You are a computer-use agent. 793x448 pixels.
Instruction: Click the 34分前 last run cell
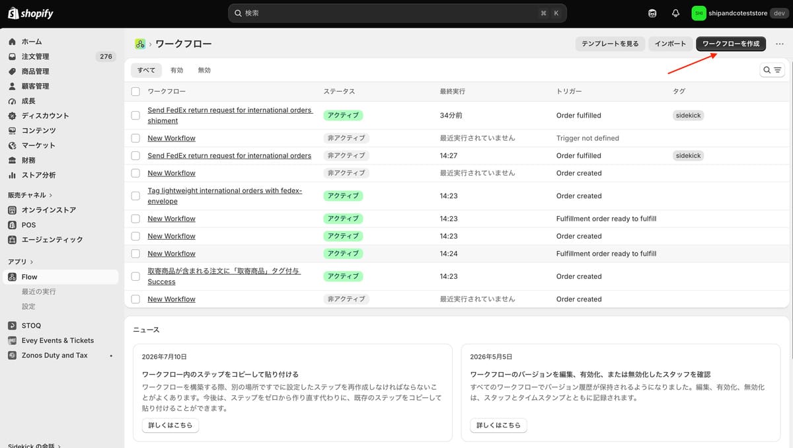click(451, 116)
